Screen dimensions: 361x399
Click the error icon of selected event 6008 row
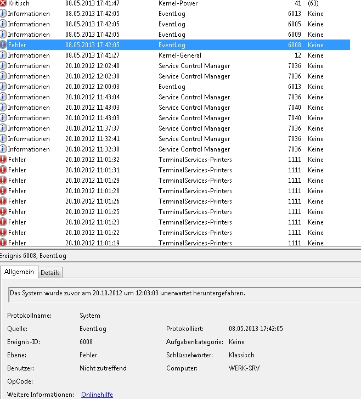[x=3, y=45]
